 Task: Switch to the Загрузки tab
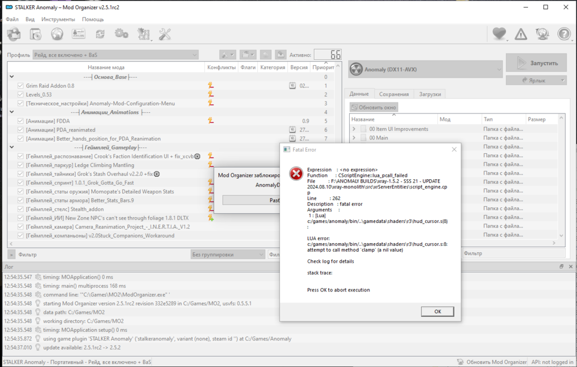430,94
